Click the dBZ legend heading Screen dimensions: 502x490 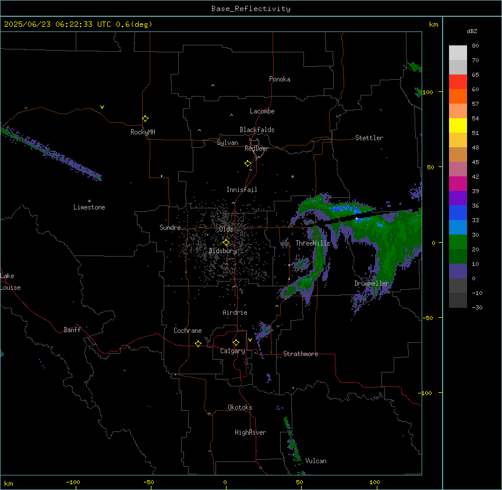(472, 31)
